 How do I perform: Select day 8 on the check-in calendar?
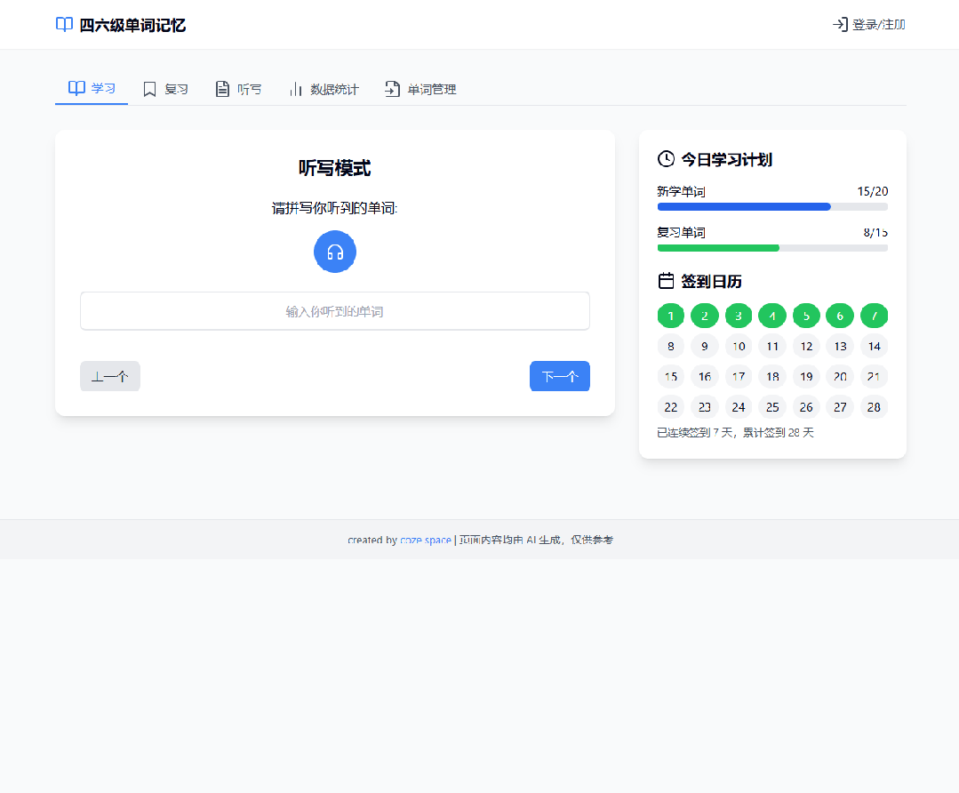tap(671, 347)
